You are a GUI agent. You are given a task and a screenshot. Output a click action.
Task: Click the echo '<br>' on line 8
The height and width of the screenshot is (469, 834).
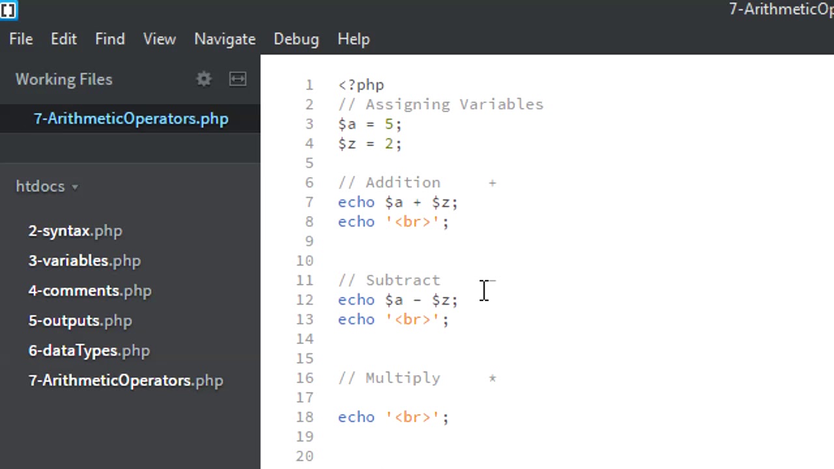(x=394, y=221)
